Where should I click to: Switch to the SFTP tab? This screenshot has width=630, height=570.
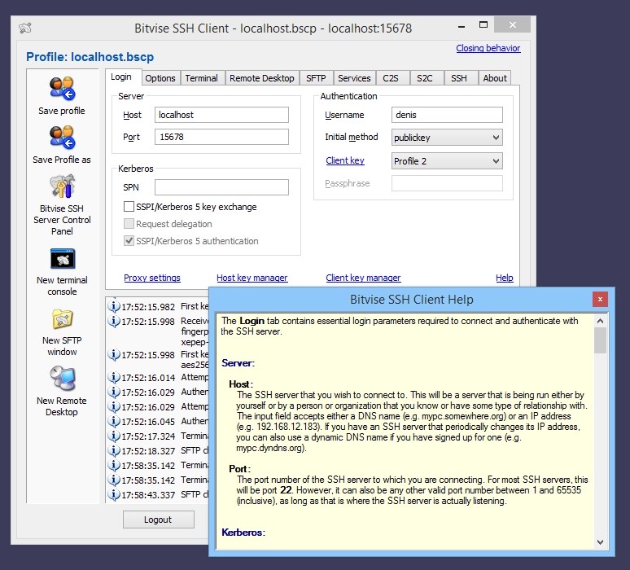316,78
